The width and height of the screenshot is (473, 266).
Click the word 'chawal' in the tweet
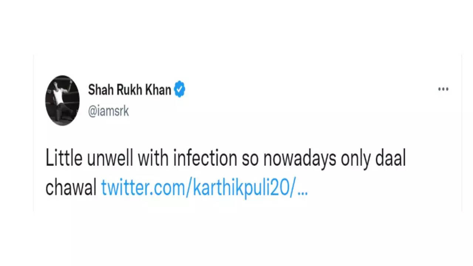point(71,188)
